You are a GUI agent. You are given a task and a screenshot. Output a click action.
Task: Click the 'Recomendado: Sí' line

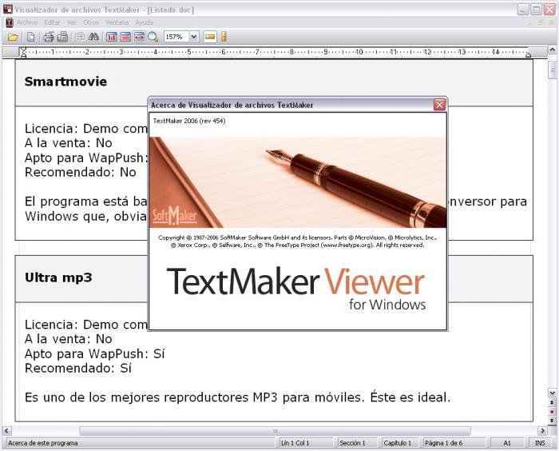tap(78, 368)
